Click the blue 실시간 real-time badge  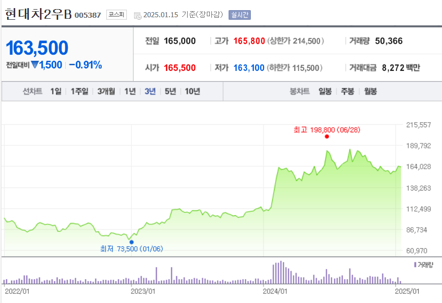tap(240, 15)
